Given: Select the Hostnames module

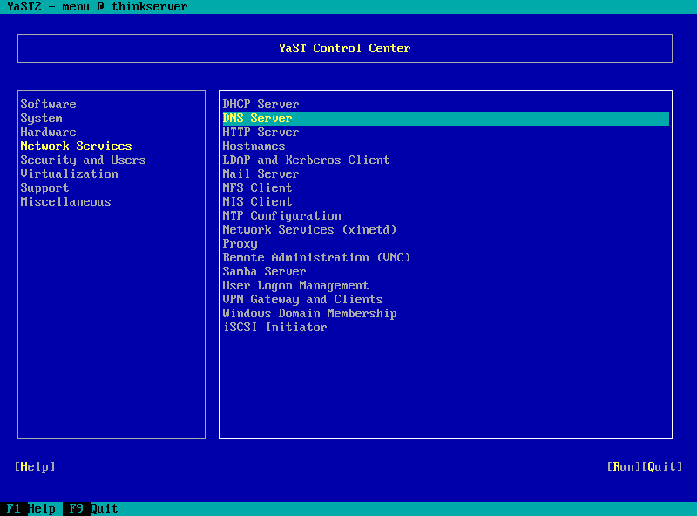Looking at the screenshot, I should pos(254,146).
